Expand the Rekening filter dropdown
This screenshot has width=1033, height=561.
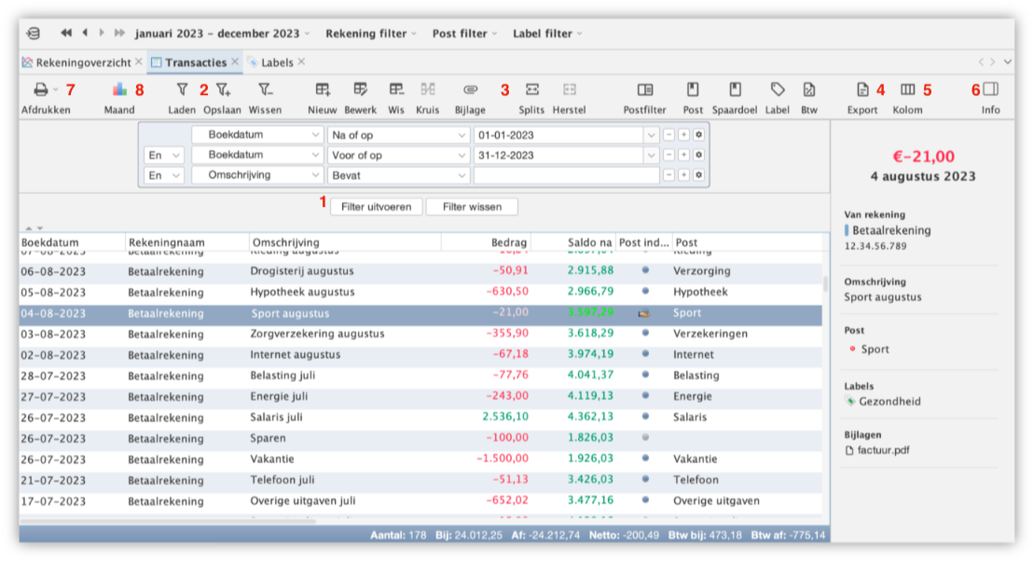(x=371, y=34)
